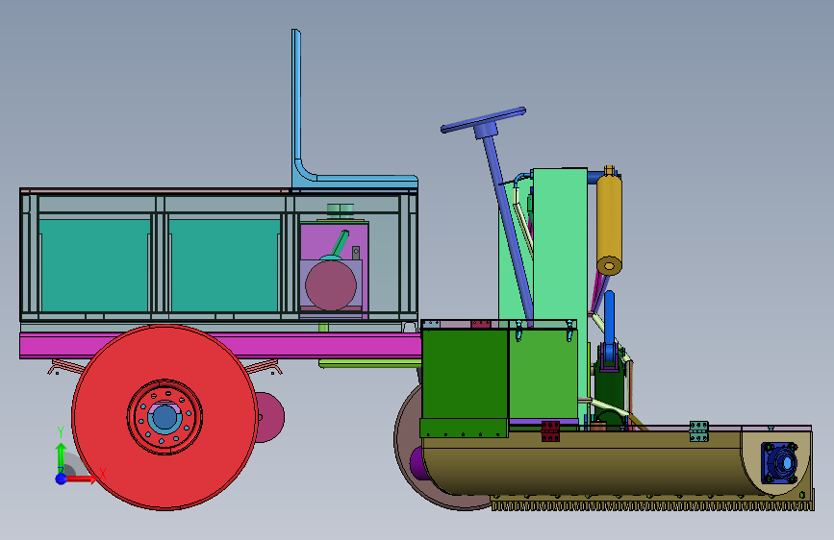Image resolution: width=834 pixels, height=540 pixels.
Task: Click the green Y axis arrow
Action: click(61, 455)
